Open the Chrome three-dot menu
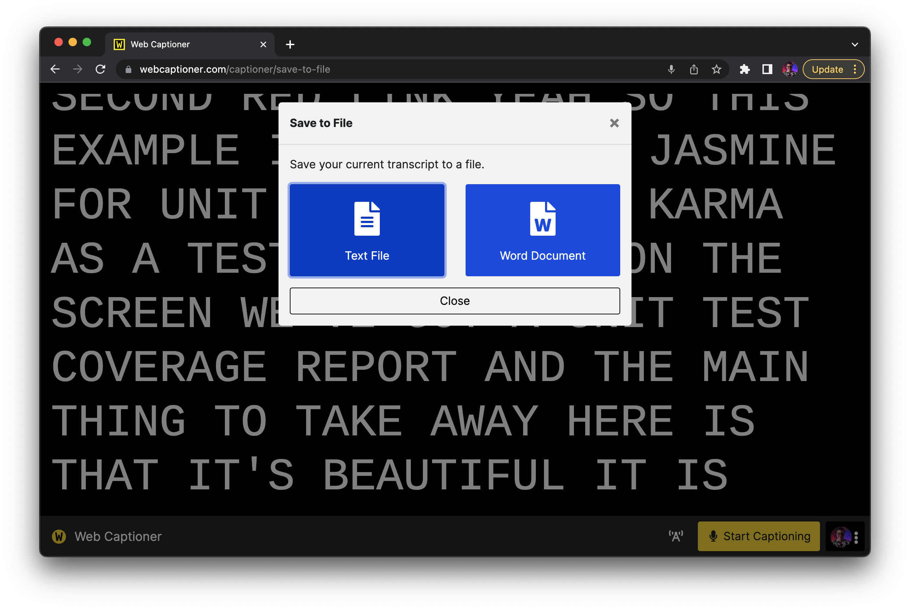The image size is (910, 609). pyautogui.click(x=855, y=70)
